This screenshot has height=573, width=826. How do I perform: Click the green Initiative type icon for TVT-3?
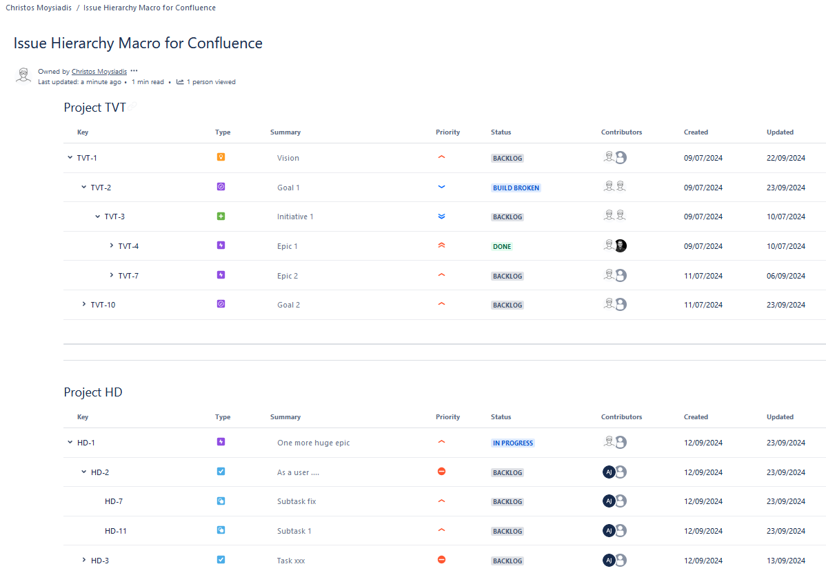221,216
